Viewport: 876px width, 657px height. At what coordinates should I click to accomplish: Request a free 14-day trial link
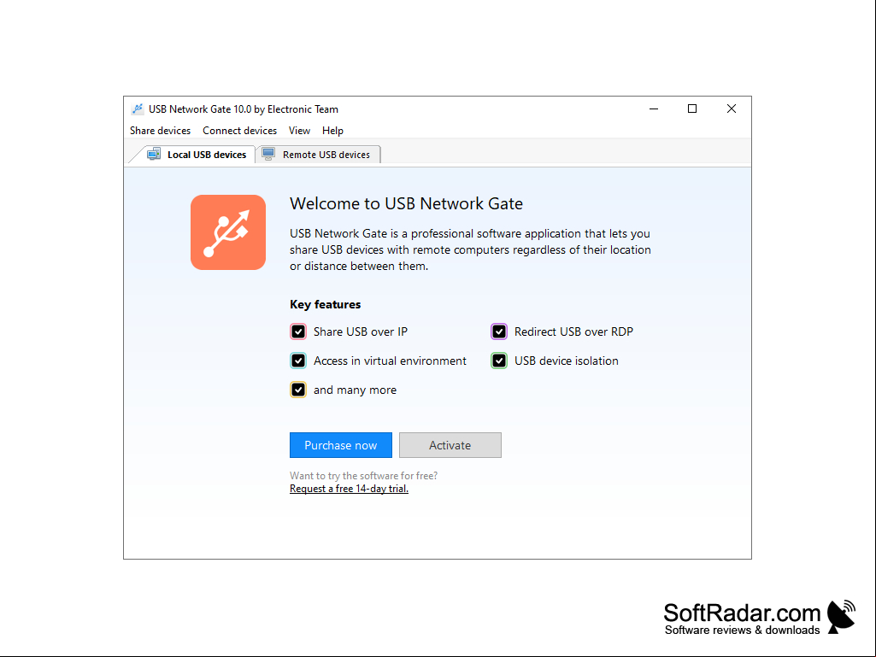350,489
